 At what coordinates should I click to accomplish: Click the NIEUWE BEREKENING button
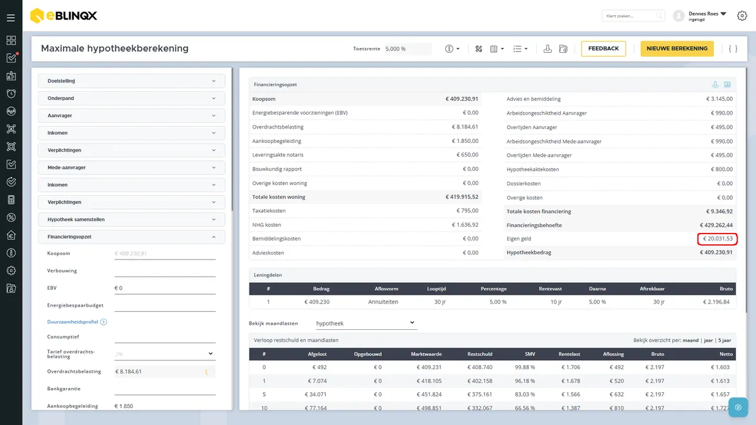(677, 48)
